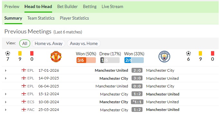Screen dimensions: 220x118
Task: Click the right-side football goals icon
Action: [188, 53]
